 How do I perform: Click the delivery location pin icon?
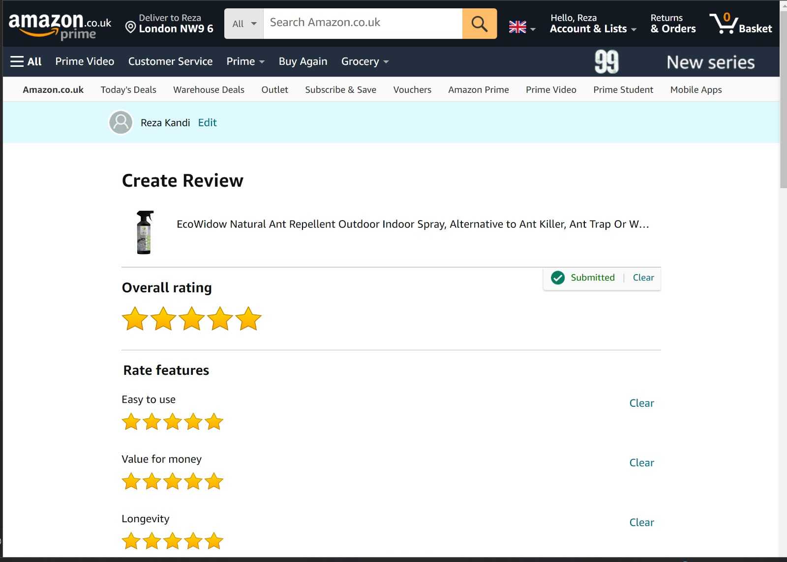[130, 27]
